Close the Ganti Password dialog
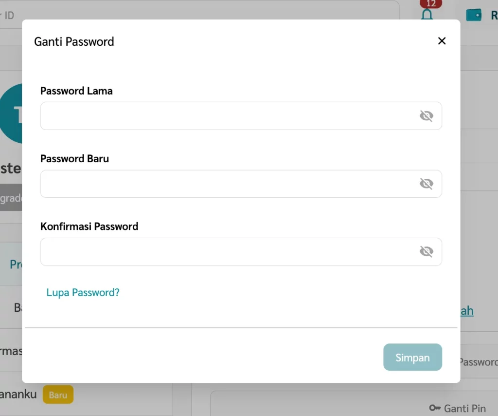The height and width of the screenshot is (416, 498). 442,41
